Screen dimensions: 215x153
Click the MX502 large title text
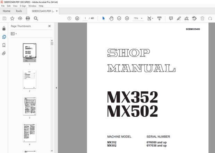(132, 111)
